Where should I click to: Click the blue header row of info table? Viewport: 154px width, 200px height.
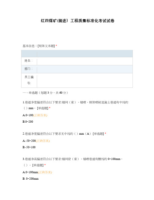point(77,54)
